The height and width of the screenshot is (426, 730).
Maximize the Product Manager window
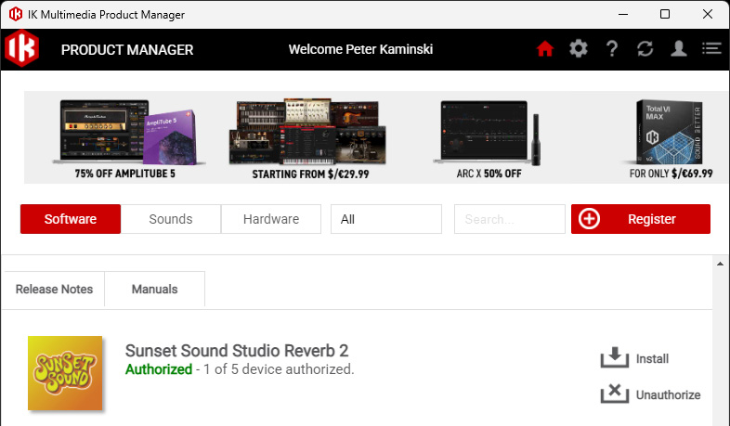(665, 14)
